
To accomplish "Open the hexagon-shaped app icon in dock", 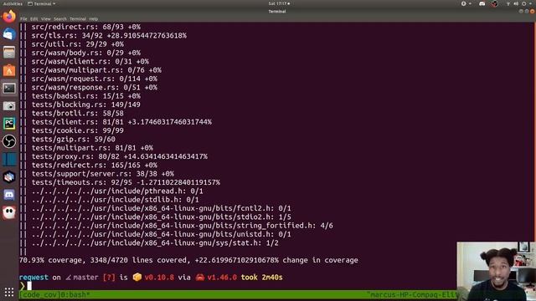I will click(9, 177).
